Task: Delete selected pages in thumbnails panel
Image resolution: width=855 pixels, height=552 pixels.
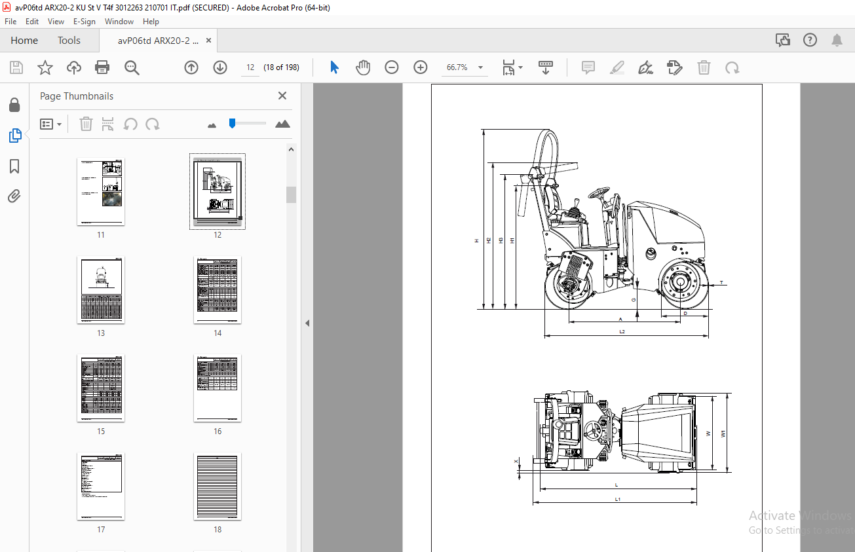Action: [x=86, y=124]
